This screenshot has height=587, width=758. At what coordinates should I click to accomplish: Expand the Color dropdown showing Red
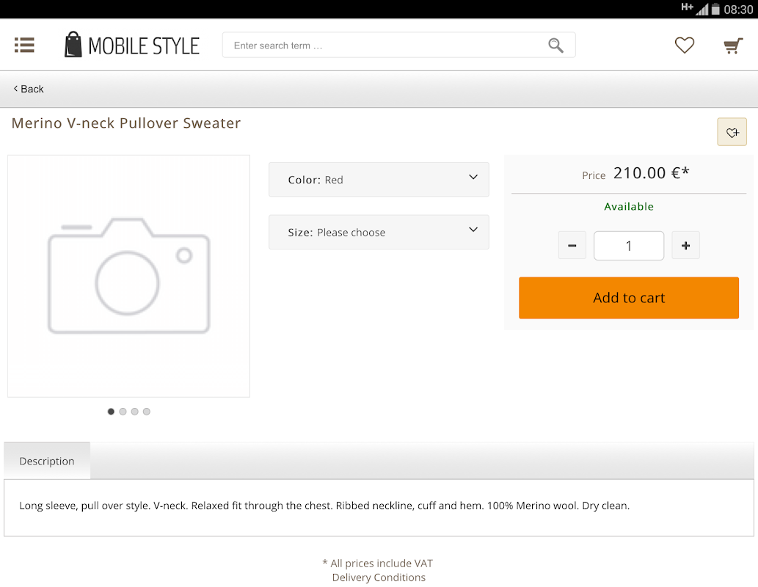click(x=379, y=180)
